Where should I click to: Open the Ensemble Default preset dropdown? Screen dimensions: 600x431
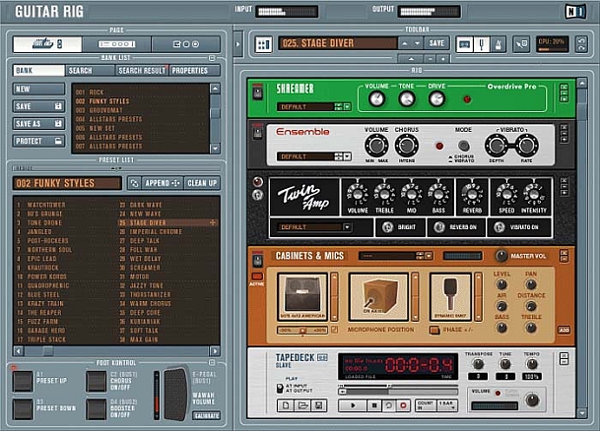click(347, 156)
